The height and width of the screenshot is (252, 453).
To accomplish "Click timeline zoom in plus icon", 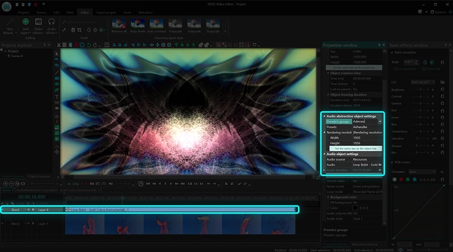I will pos(6,184).
